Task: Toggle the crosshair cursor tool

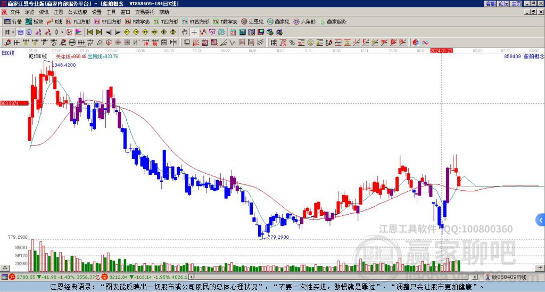Action: (x=194, y=33)
